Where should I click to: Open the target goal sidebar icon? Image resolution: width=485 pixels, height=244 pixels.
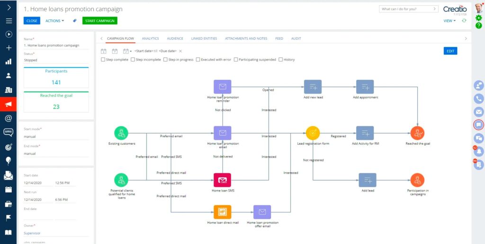[9, 147]
